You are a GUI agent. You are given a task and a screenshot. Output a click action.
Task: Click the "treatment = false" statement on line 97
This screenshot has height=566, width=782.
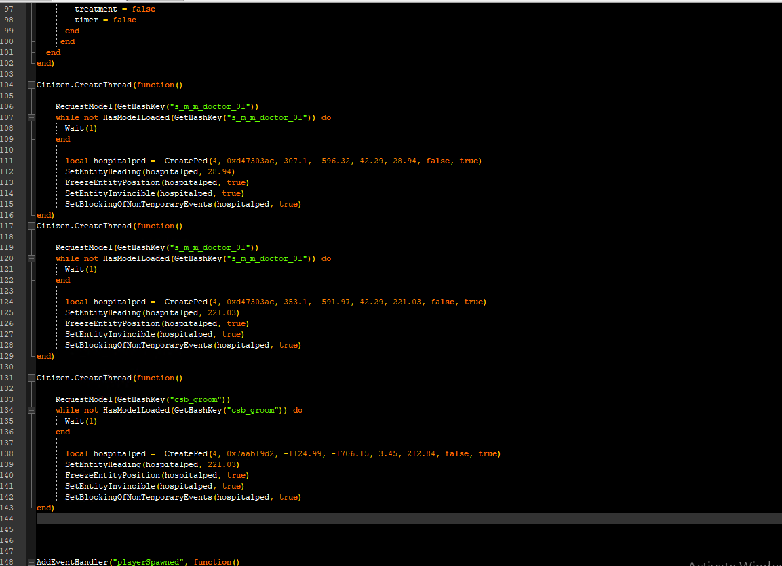(x=115, y=9)
